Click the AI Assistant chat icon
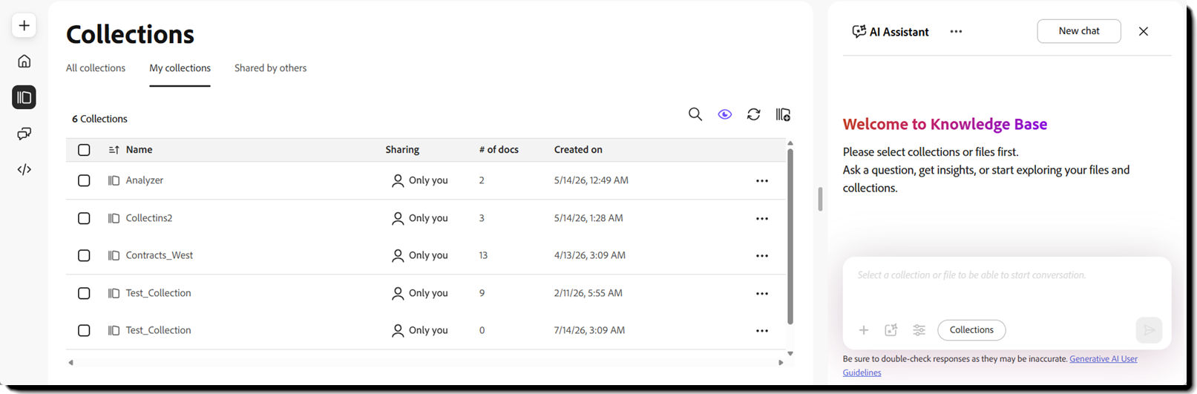The height and width of the screenshot is (394, 1197). click(x=859, y=31)
